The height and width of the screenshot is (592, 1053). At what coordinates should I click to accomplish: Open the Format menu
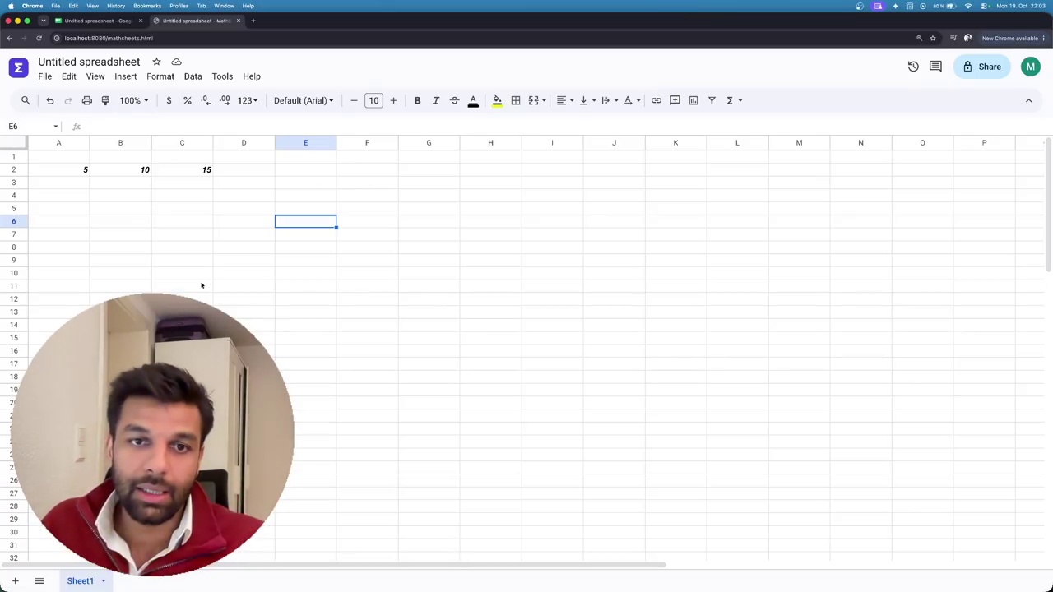pos(160,76)
